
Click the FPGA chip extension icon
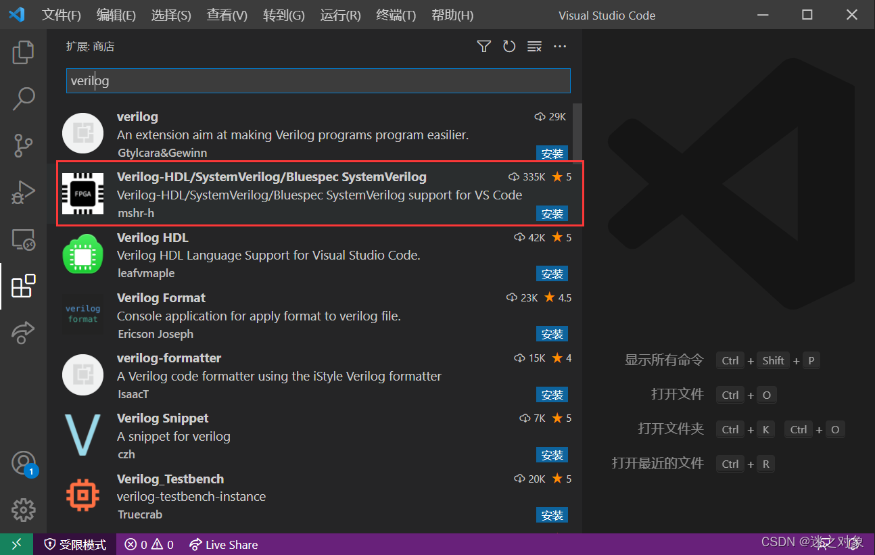82,193
